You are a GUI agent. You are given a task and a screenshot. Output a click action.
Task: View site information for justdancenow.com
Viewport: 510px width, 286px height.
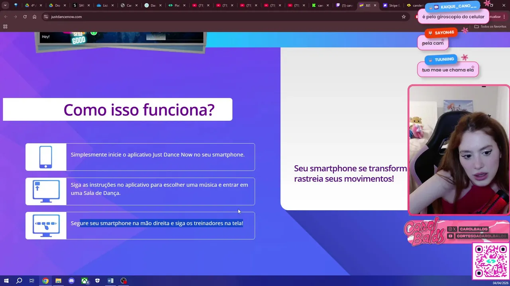[x=46, y=17]
